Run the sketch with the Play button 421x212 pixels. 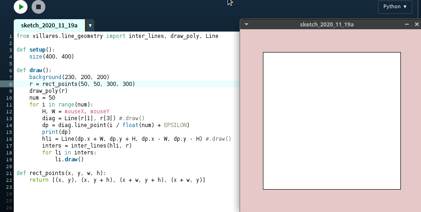(x=21, y=7)
